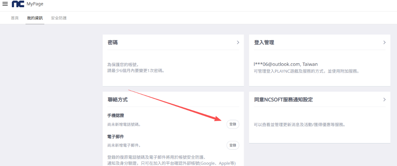The image size is (397, 166).
Task: Click the 聯絡方式 section heading
Action: pyautogui.click(x=117, y=100)
